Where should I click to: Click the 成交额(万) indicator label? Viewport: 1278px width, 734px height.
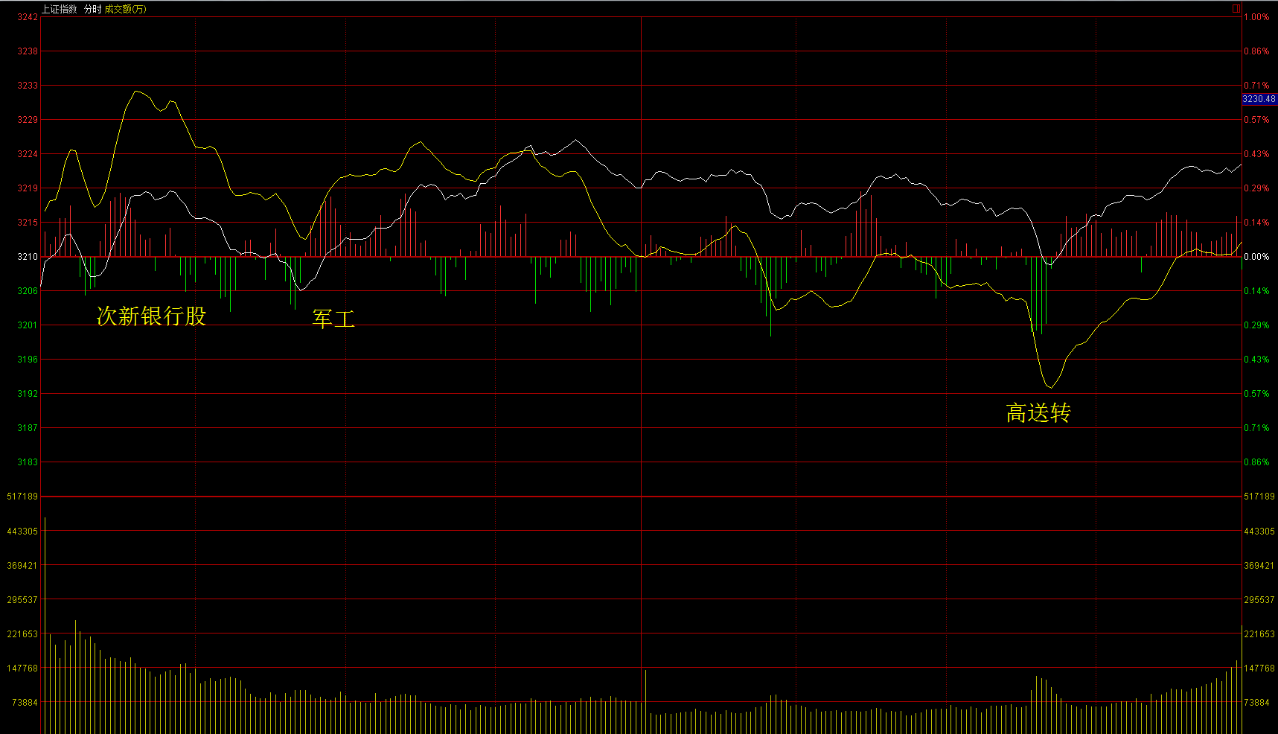pos(125,9)
